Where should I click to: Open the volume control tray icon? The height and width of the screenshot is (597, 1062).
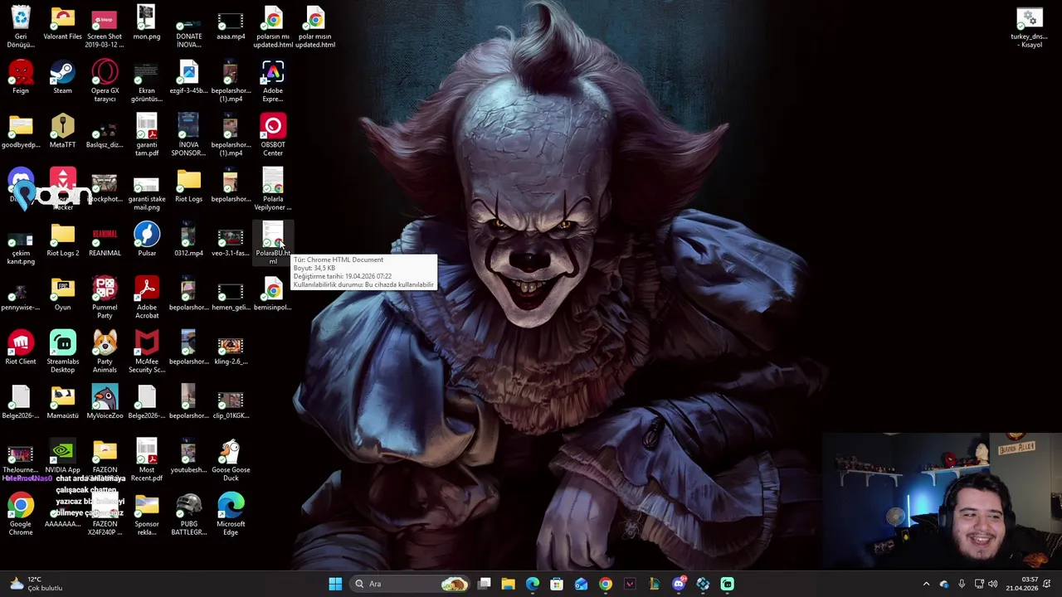coord(992,584)
